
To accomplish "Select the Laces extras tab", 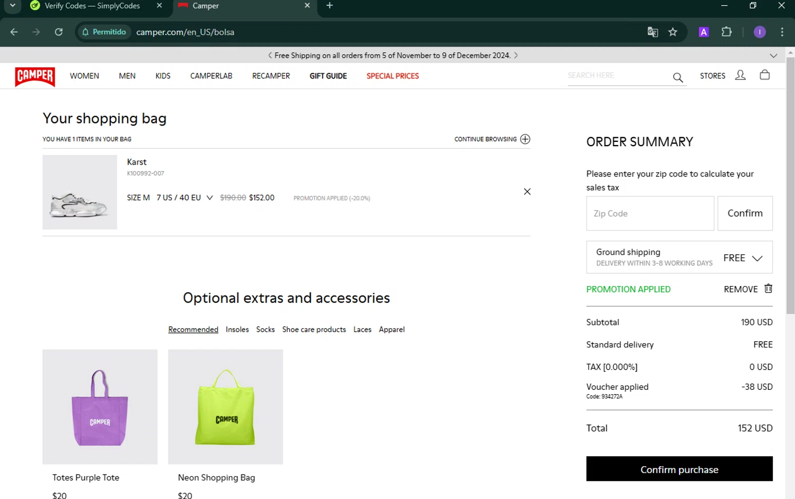I will 363,329.
